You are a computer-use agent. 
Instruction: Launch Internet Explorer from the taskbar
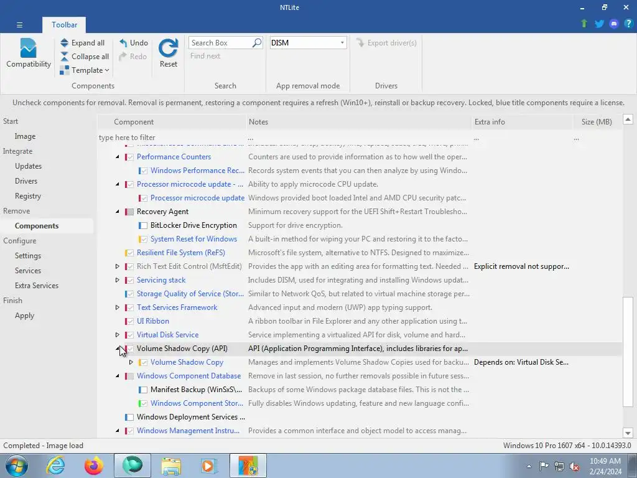(55, 466)
